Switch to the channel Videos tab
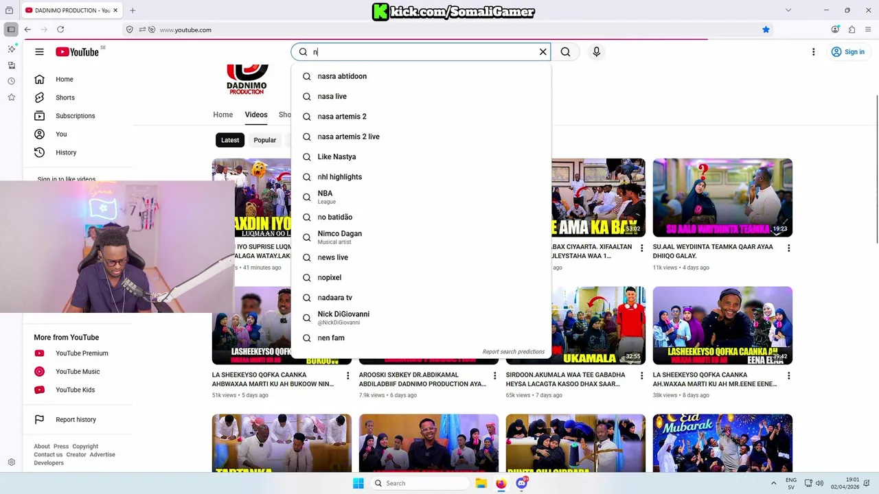 coord(256,115)
